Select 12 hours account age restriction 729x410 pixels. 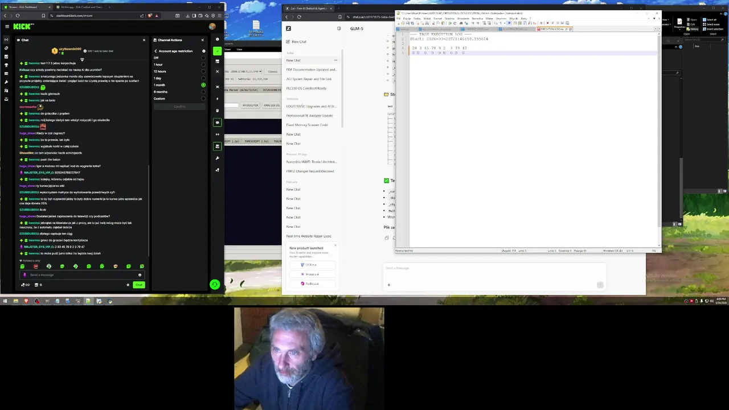[203, 71]
